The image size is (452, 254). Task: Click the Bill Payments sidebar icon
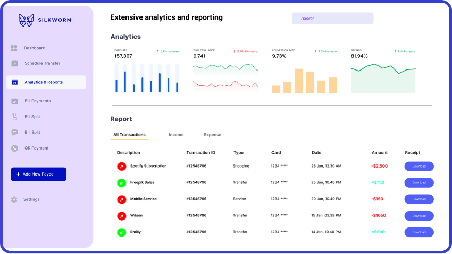pyautogui.click(x=14, y=101)
